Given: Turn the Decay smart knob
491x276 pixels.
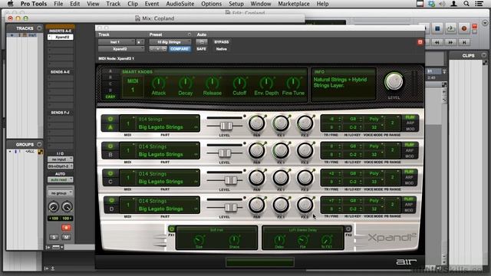Looking at the screenshot, I should [185, 83].
